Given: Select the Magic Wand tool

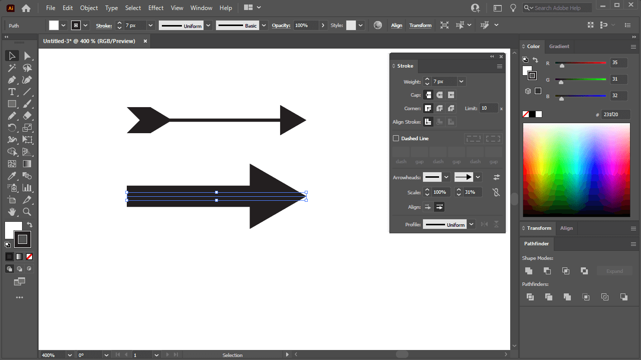Looking at the screenshot, I should click(x=12, y=68).
